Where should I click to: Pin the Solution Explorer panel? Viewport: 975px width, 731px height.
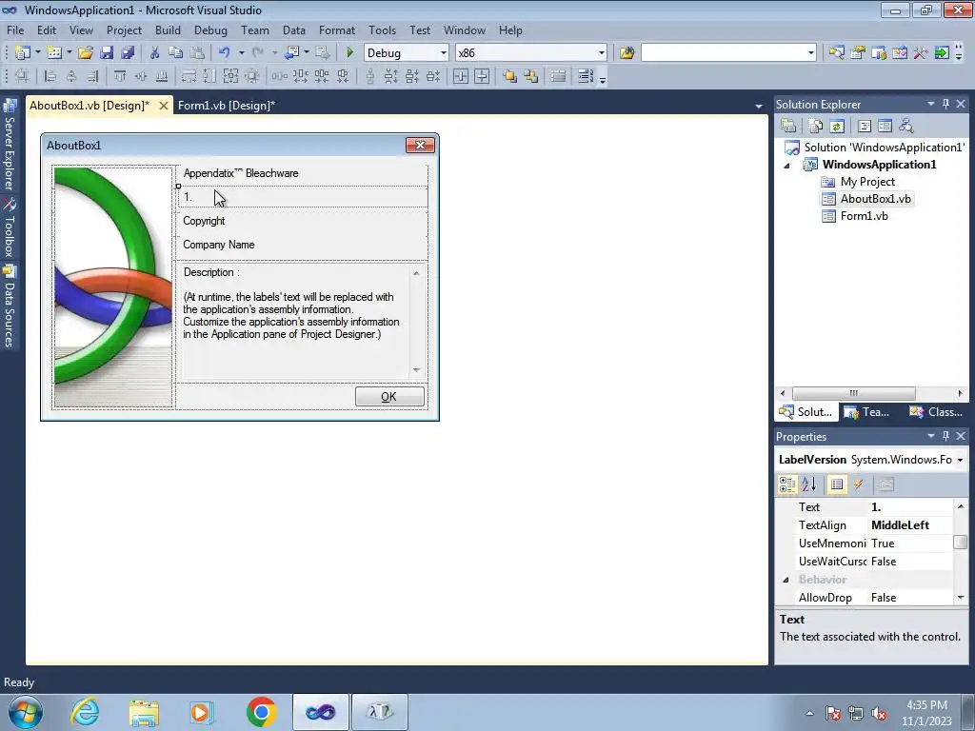tap(945, 104)
